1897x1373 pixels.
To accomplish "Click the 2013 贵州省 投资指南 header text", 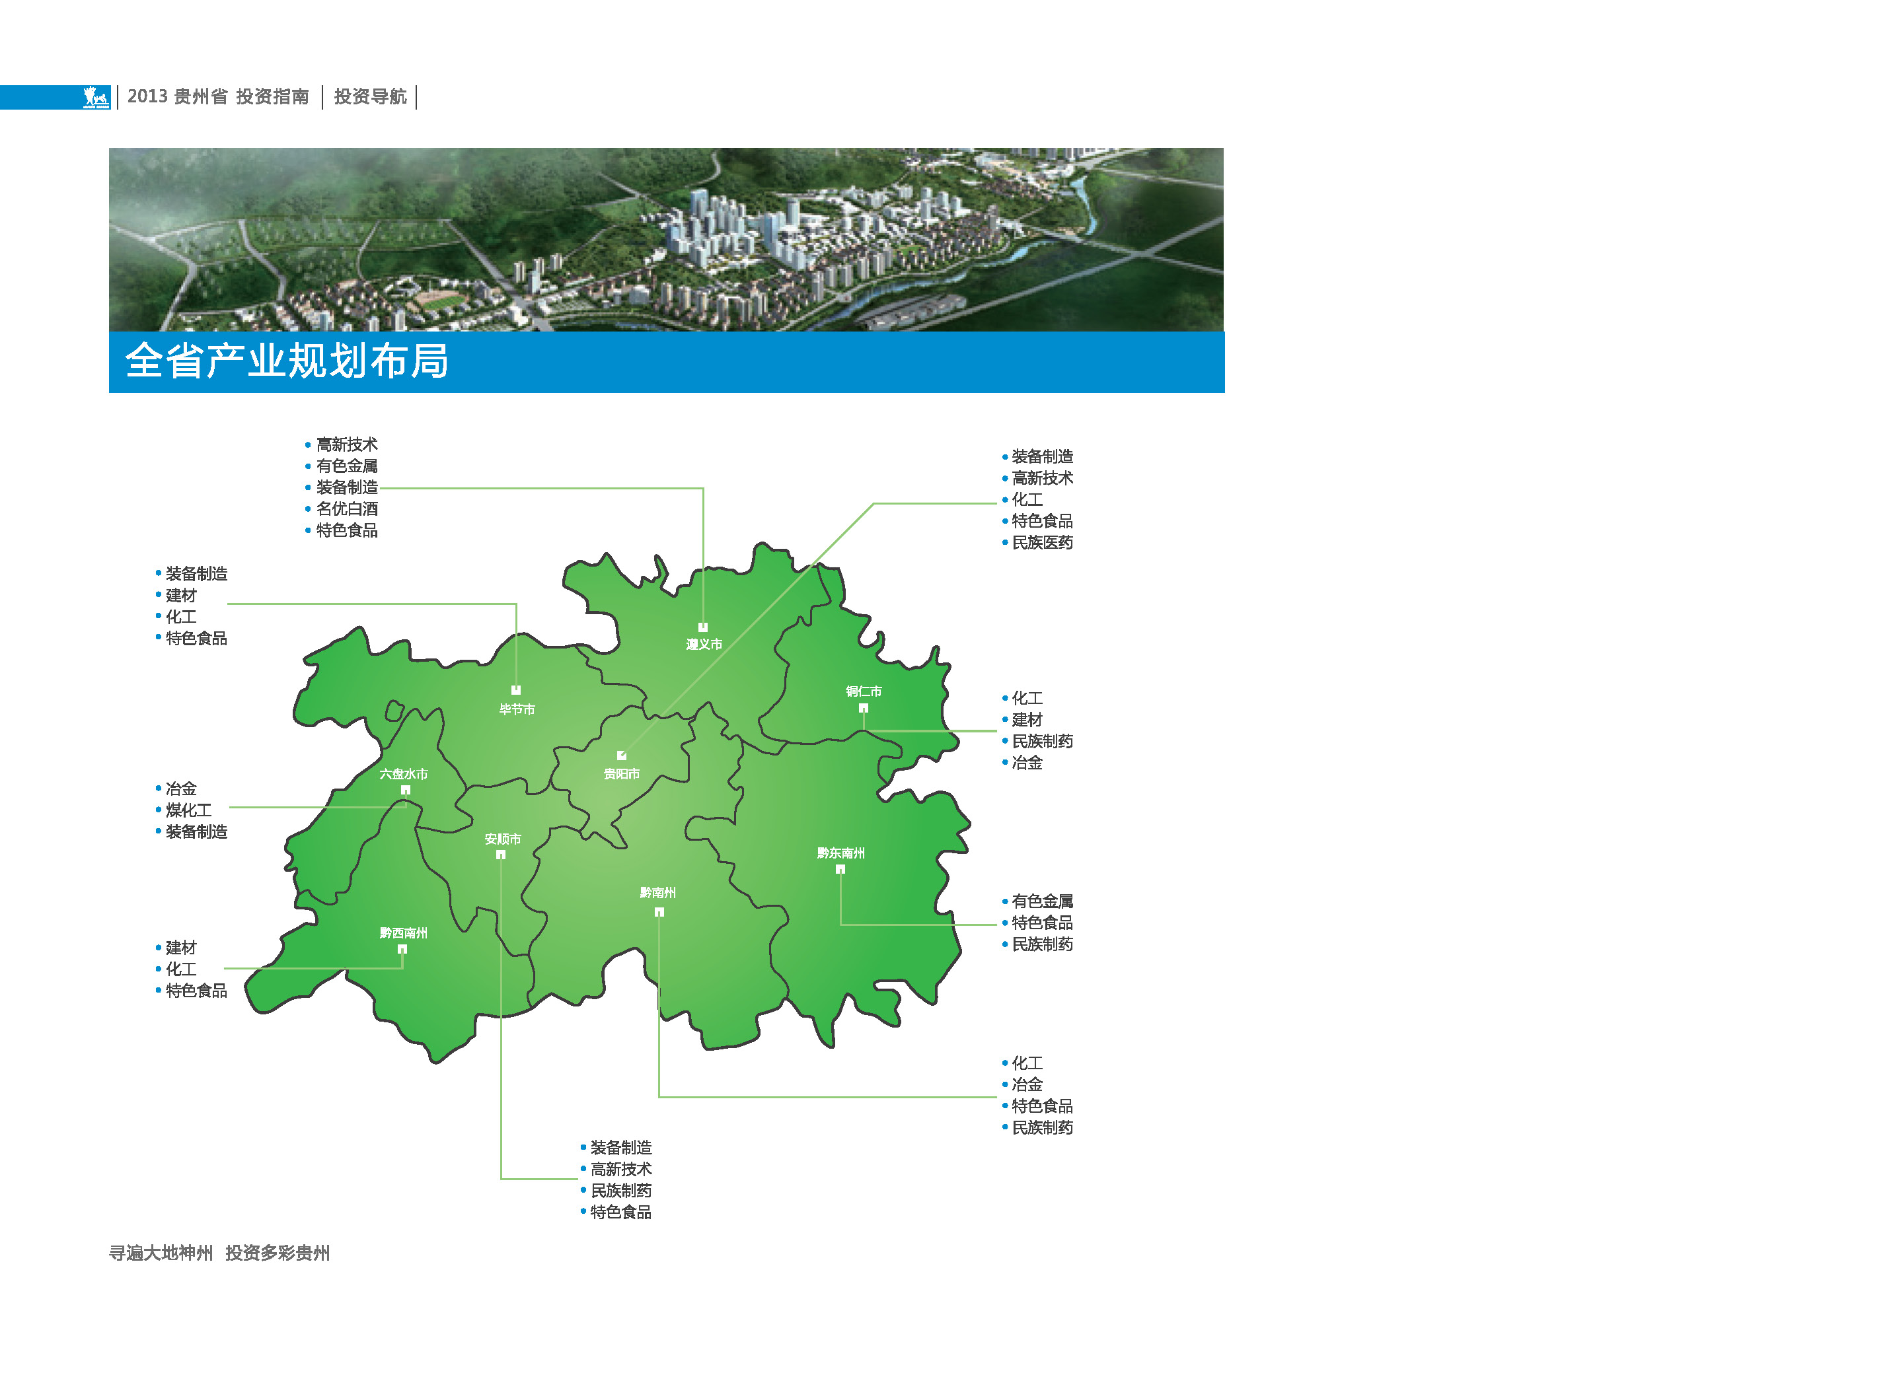I will point(217,97).
